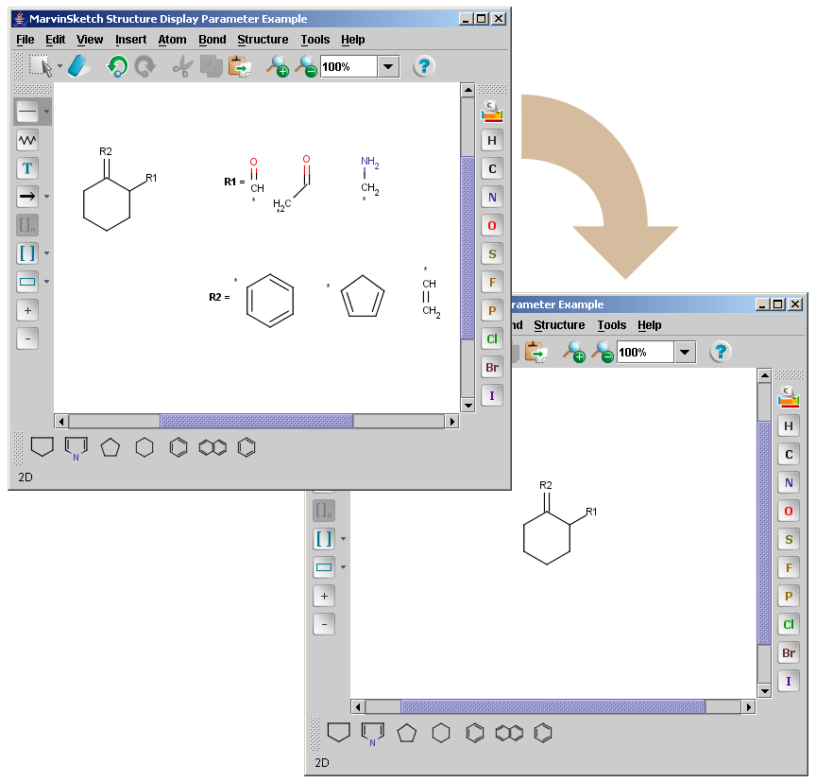Click the Help question mark button
The height and width of the screenshot is (782, 816).
coord(422,66)
